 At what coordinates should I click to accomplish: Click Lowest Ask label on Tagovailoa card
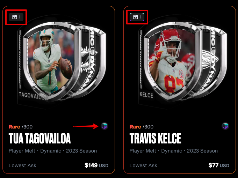tap(22, 165)
